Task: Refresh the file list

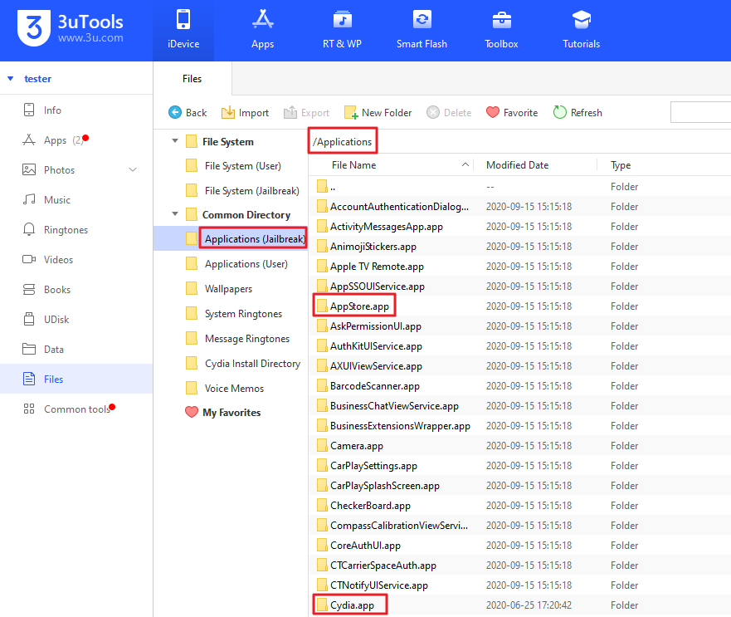Action: [577, 112]
